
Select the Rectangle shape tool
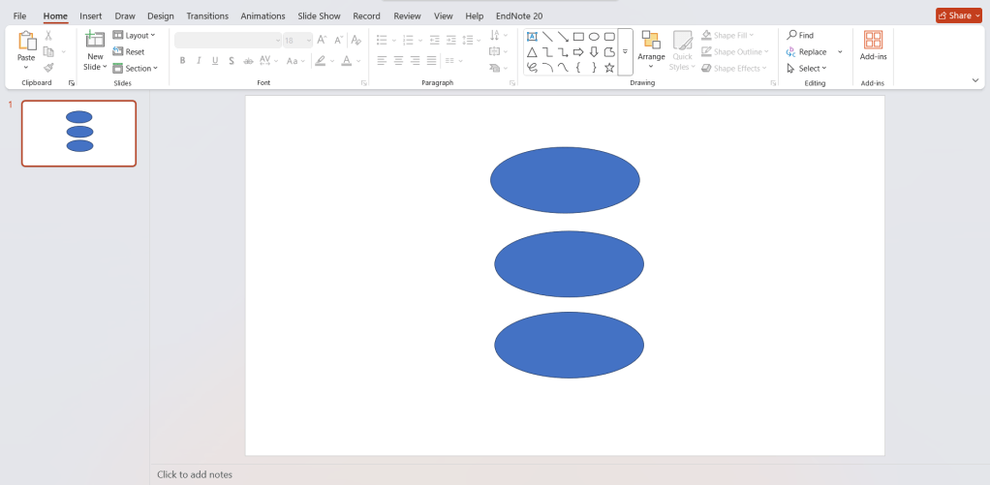pyautogui.click(x=578, y=36)
